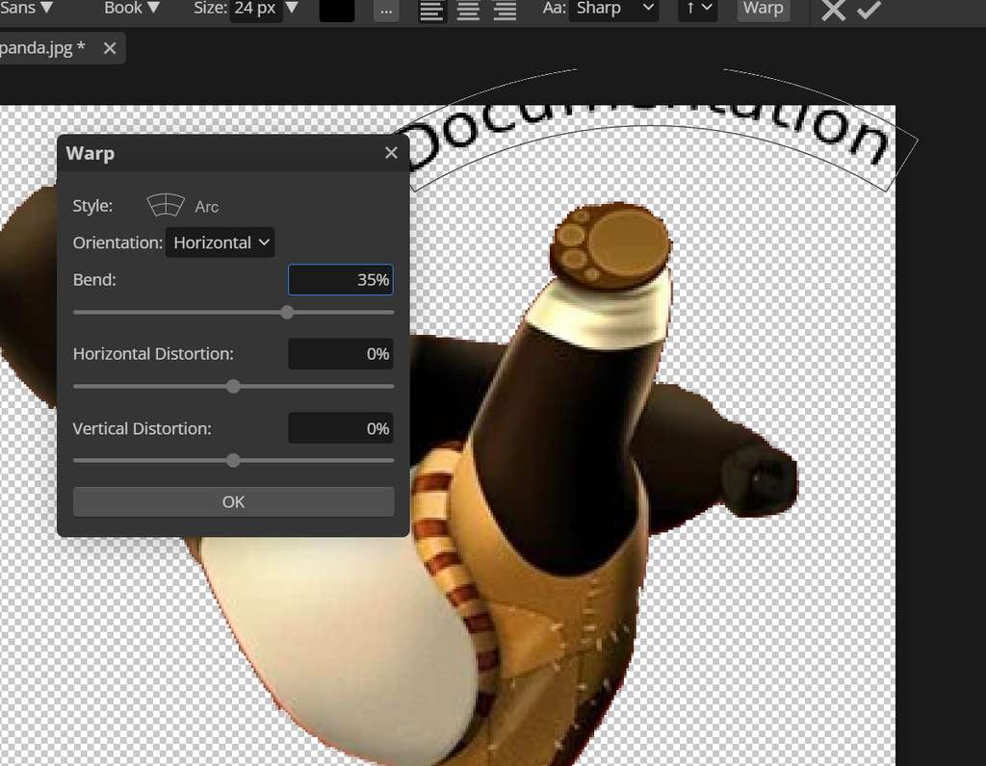Open more character options ellipsis button

click(386, 10)
